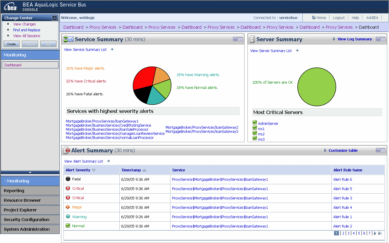Open Customize table option
Image resolution: width=389 pixels, height=243 pixels.
[x=343, y=151]
